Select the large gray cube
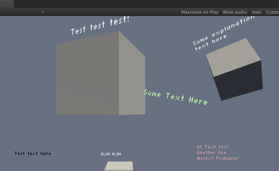Image resolution: width=279 pixels, height=171 pixels. point(101,73)
